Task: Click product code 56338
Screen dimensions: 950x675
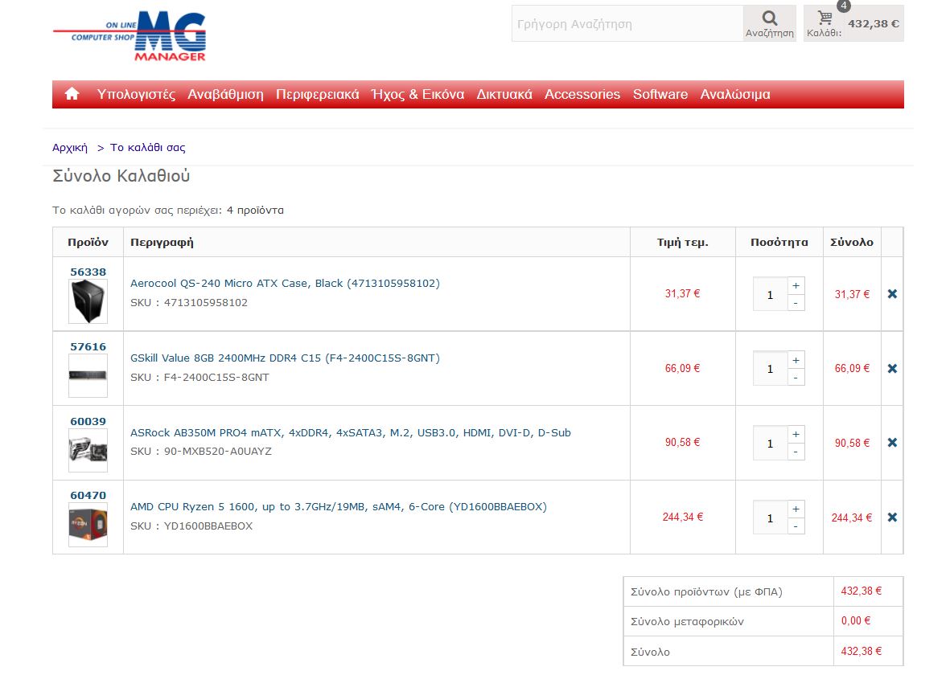Action: tap(88, 272)
